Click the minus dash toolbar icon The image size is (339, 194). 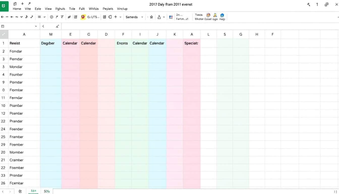(7, 17)
